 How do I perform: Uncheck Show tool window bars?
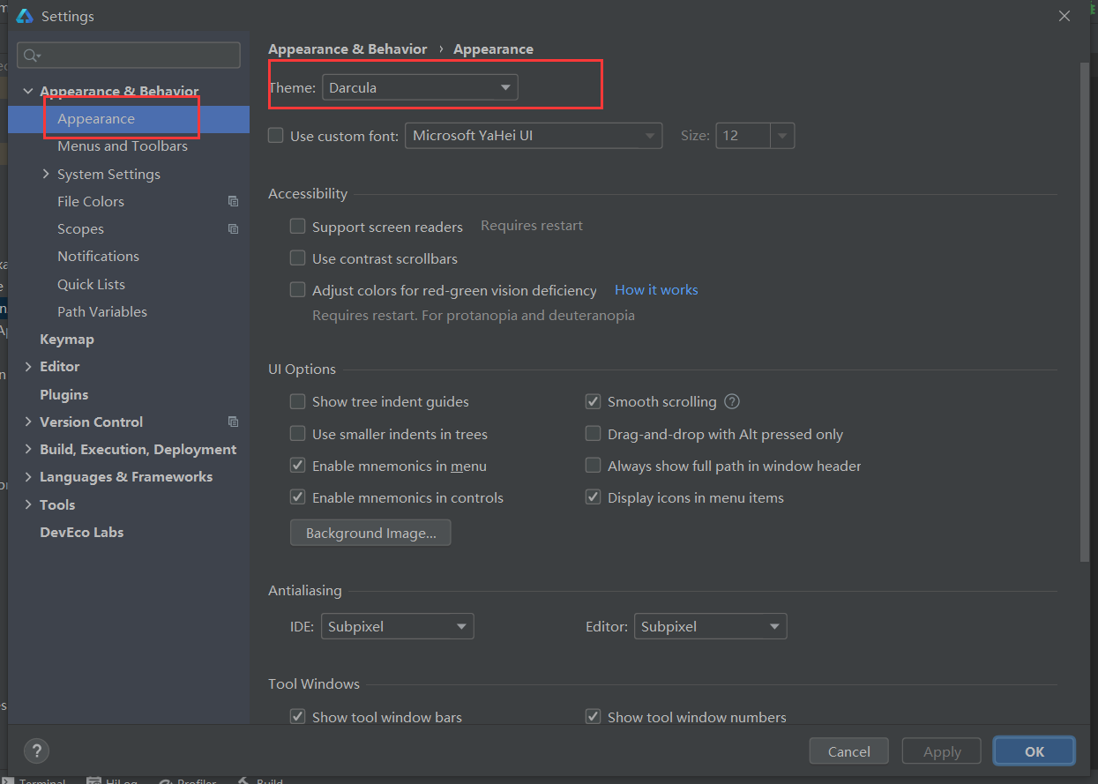point(298,717)
